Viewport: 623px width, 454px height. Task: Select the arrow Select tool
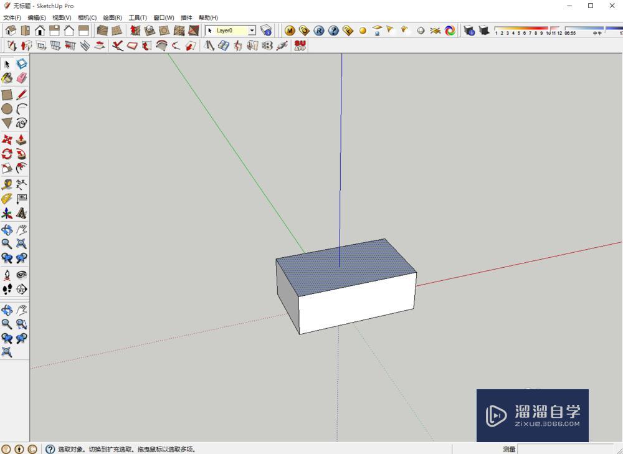[7, 64]
